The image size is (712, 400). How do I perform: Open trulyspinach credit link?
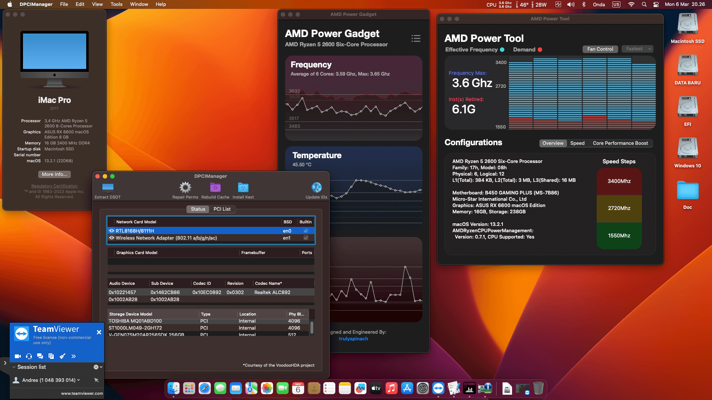tap(353, 339)
